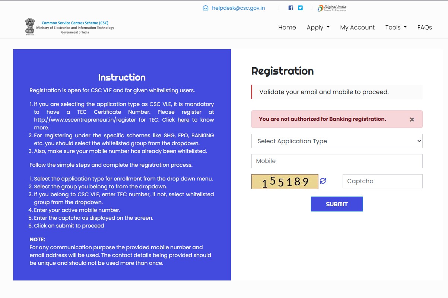Dismiss the Banking registration error alert
Viewport: 448px width, 298px height.
pos(412,119)
